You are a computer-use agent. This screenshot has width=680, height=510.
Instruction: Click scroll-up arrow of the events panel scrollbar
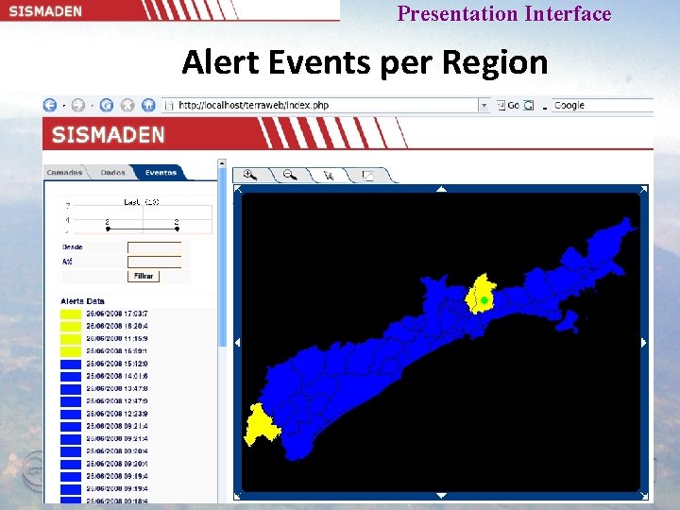[222, 163]
